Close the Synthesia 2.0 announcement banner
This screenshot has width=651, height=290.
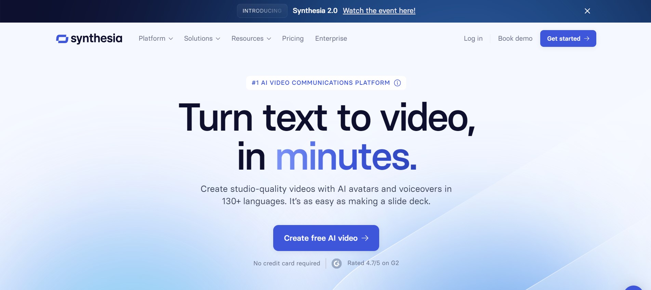[587, 11]
